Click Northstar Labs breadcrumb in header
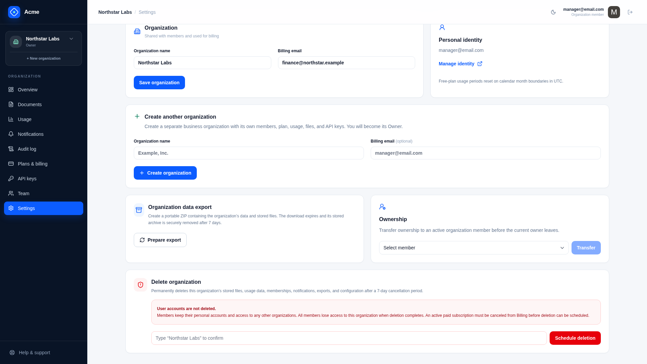 tap(115, 12)
